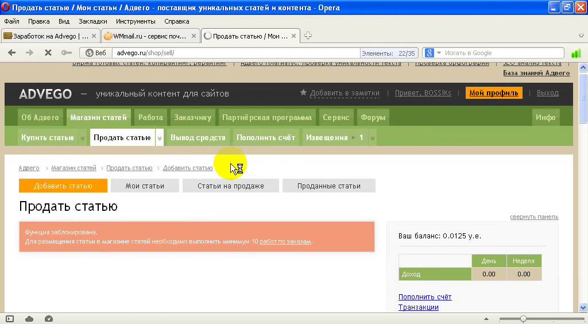
Task: Open Проданные статьи button
Action: (329, 186)
